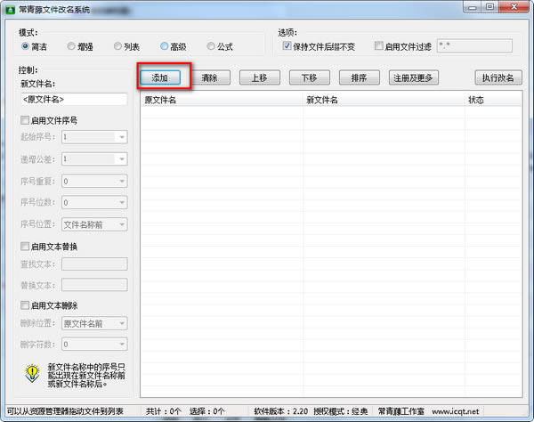Click the 上移 button
534x422 pixels.
pos(260,77)
